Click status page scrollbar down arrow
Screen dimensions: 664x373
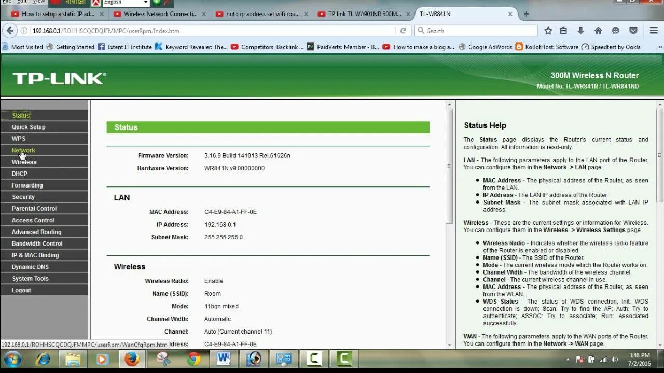[x=450, y=344]
